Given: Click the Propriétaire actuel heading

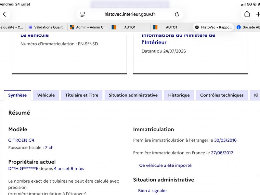Looking at the screenshot, I should coord(32,162).
